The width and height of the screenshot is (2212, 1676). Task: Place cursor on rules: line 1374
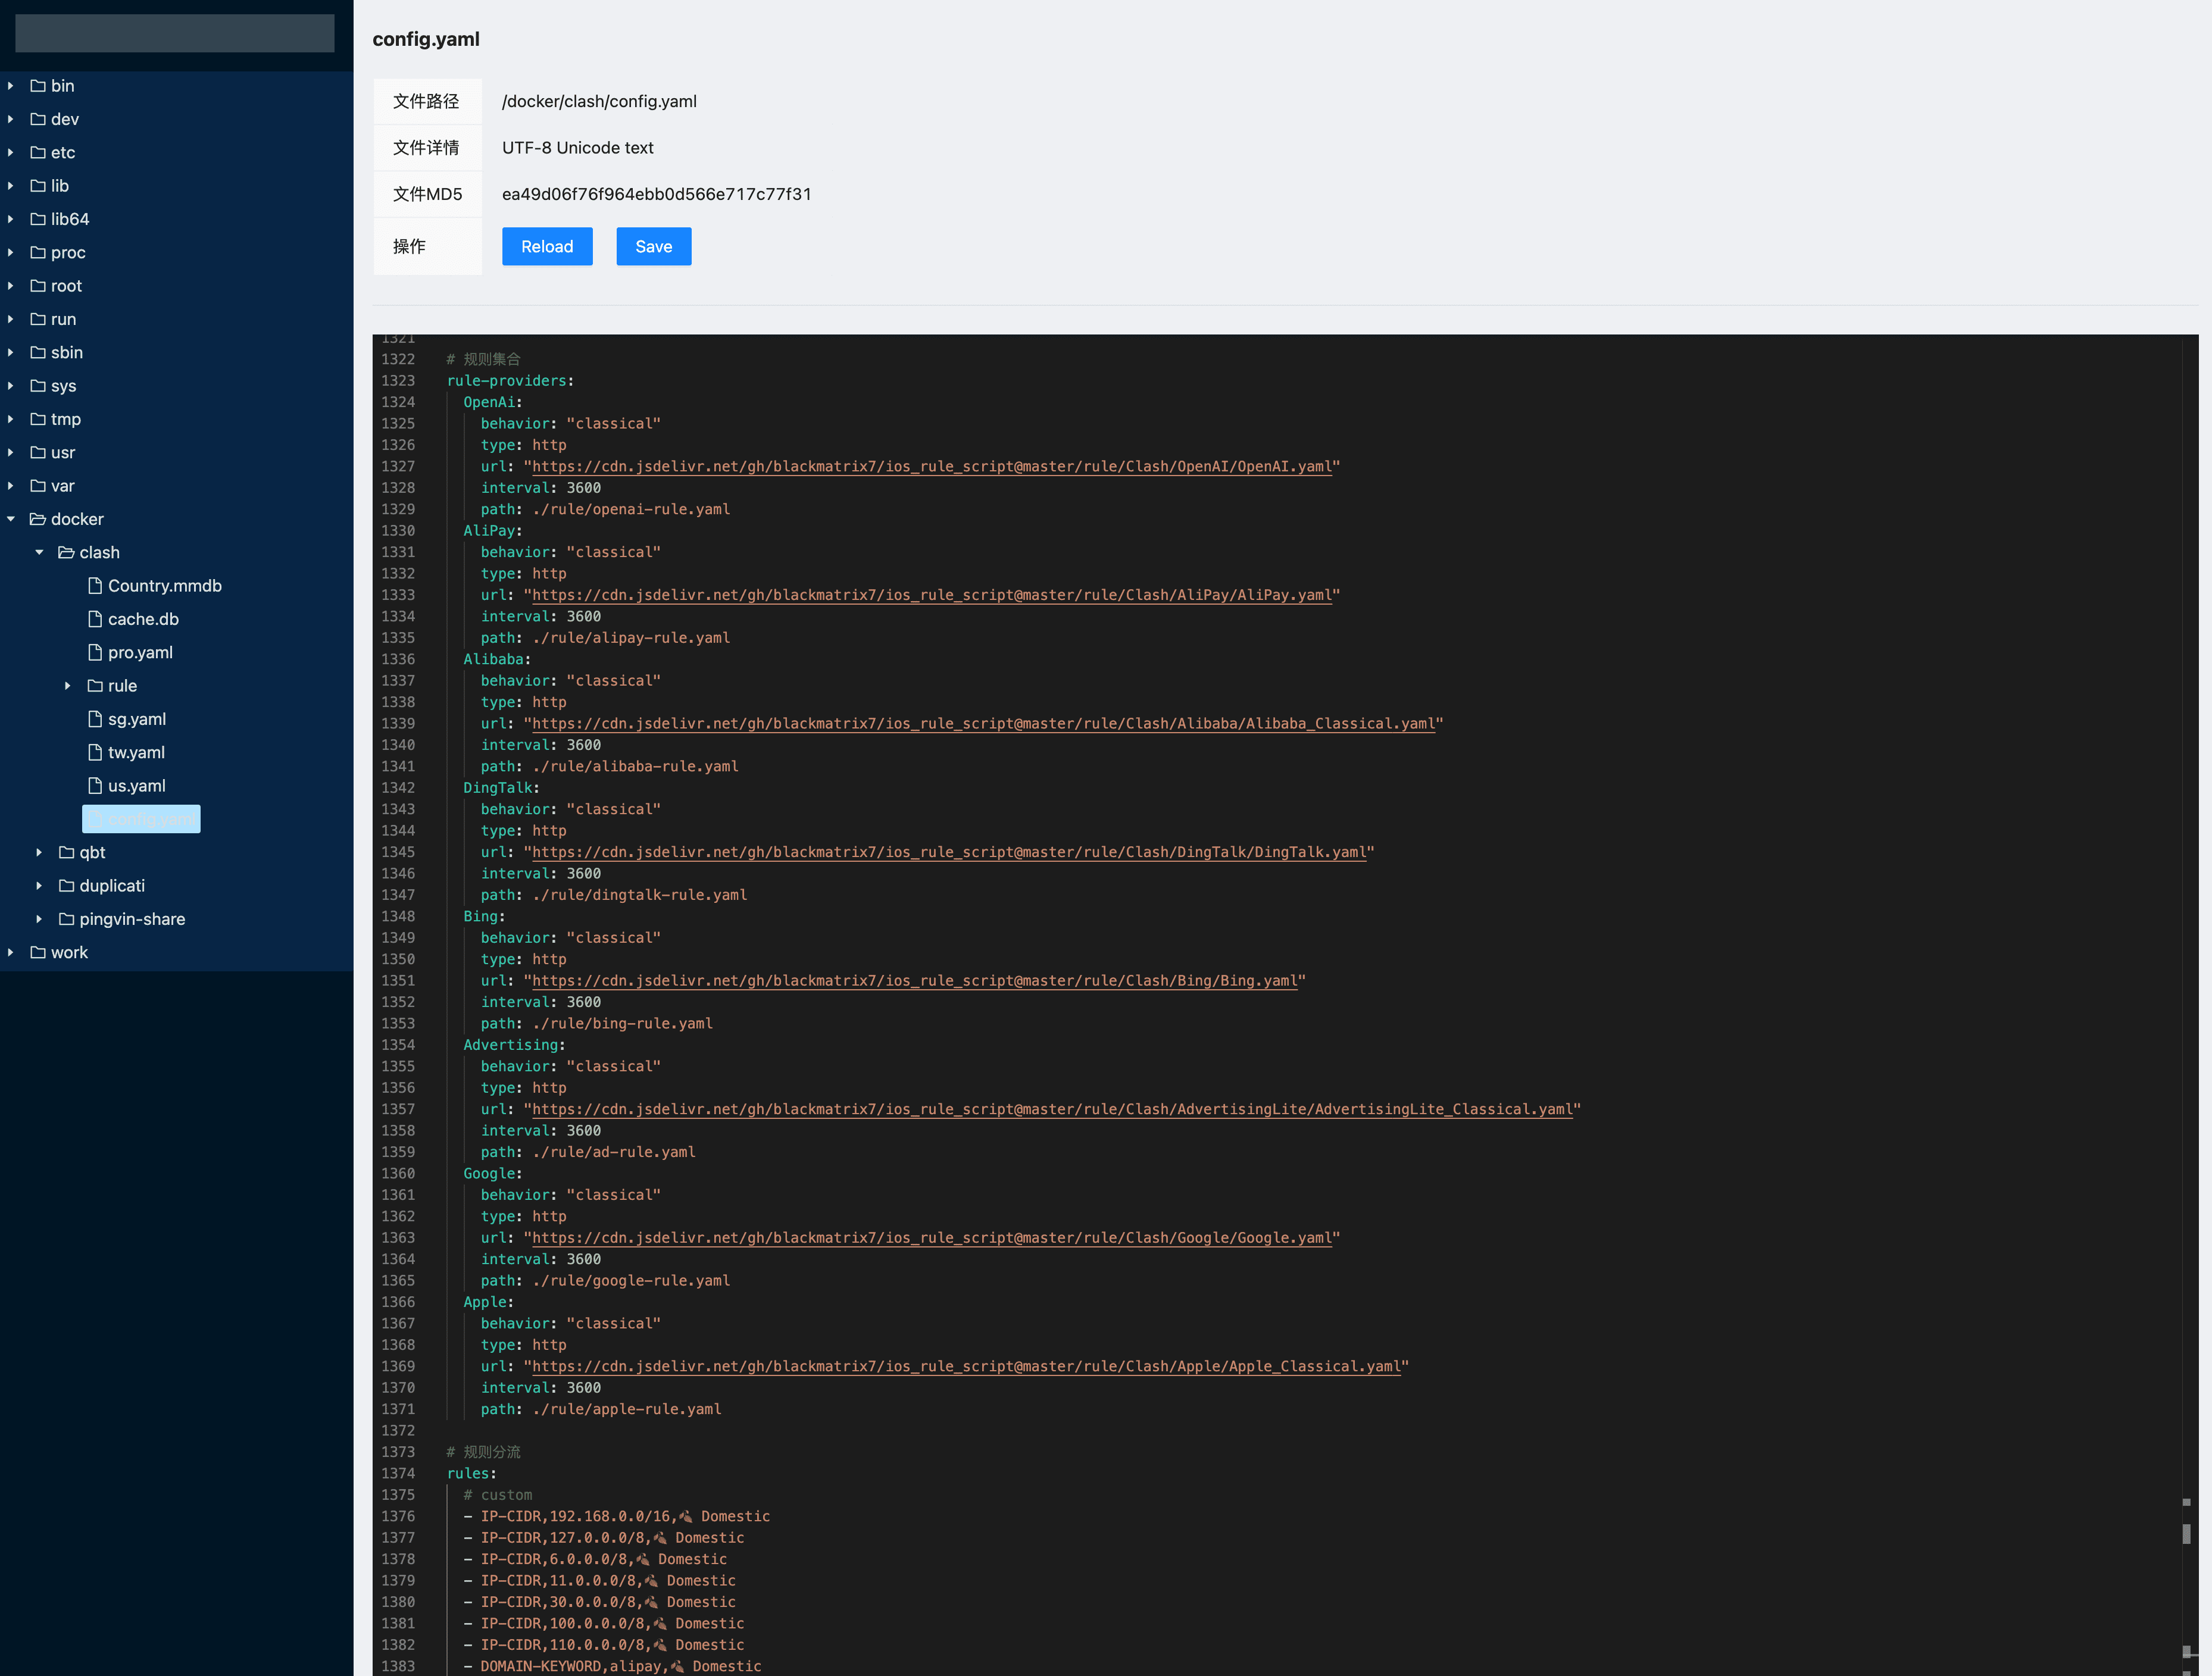[x=471, y=1474]
